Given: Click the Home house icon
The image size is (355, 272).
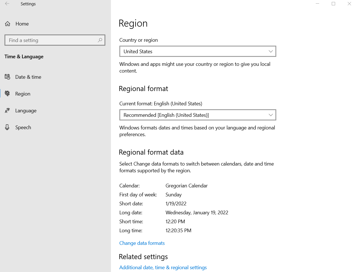Looking at the screenshot, I should click(x=8, y=24).
